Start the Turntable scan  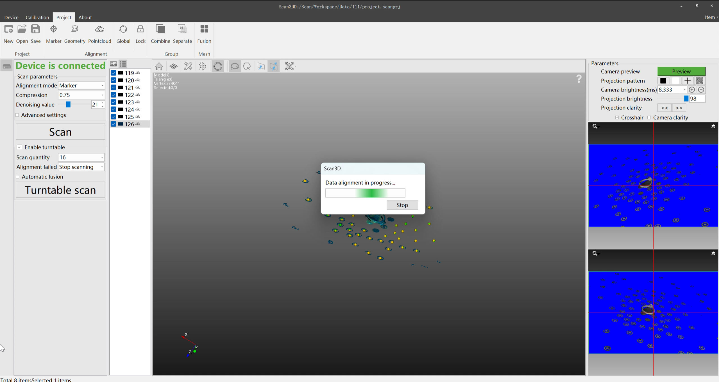60,190
